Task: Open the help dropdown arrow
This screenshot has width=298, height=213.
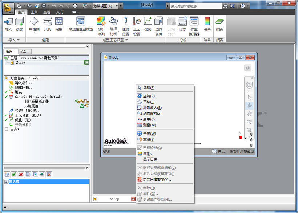Action: (x=247, y=6)
